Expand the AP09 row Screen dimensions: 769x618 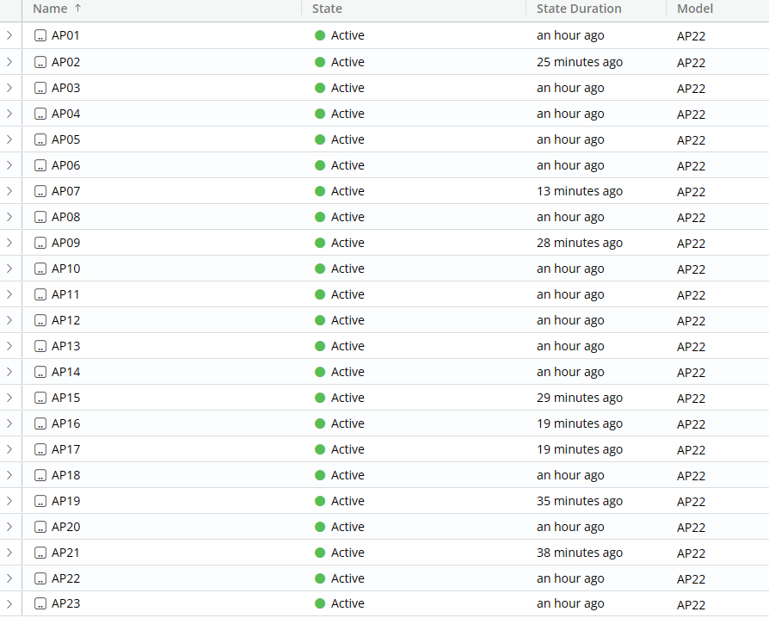pos(9,243)
